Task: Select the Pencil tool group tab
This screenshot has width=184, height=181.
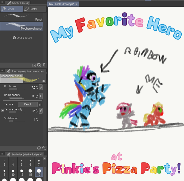Action: [12, 9]
